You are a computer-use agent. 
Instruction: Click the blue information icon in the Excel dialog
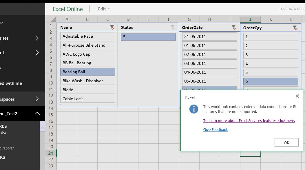194,109
